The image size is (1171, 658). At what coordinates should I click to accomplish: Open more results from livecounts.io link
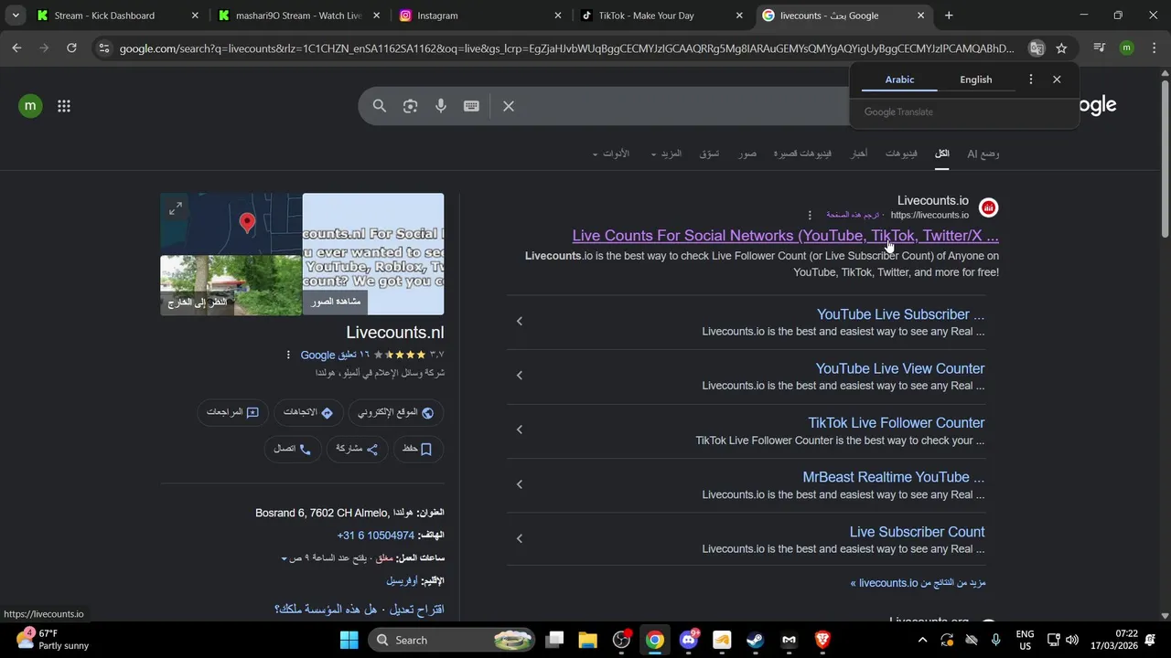[918, 583]
